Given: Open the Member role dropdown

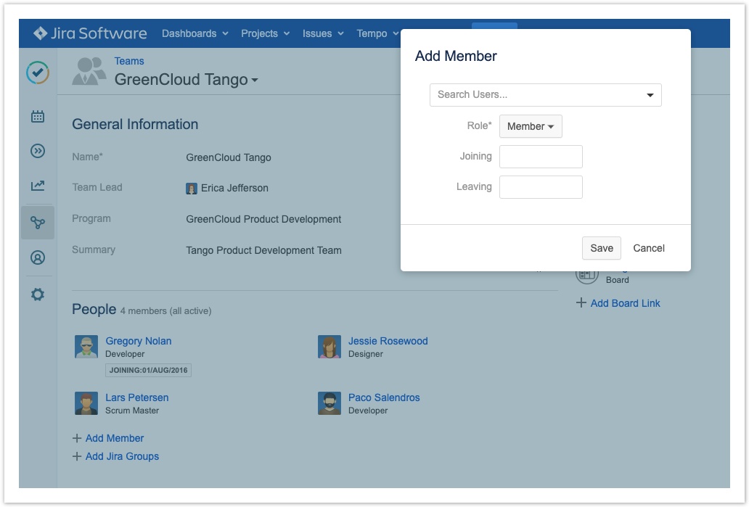Looking at the screenshot, I should 531,126.
